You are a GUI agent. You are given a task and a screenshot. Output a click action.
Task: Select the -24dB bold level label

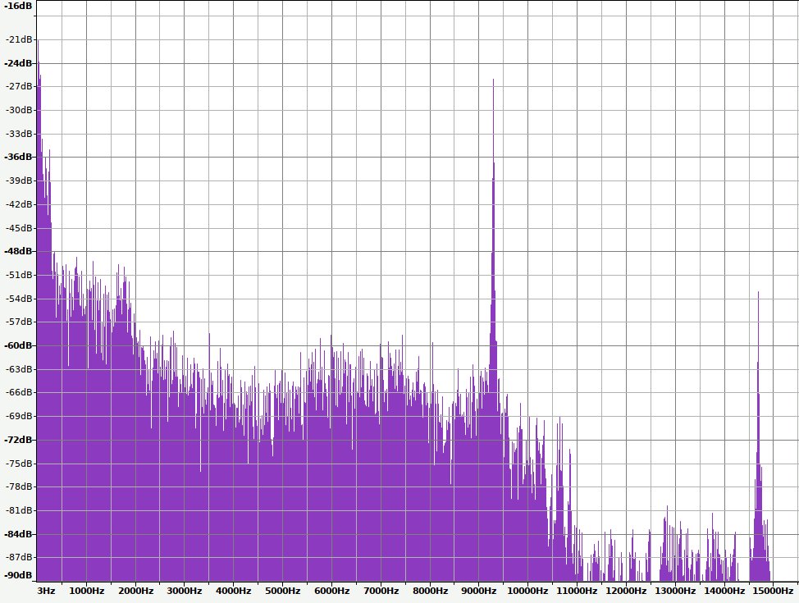[18, 63]
